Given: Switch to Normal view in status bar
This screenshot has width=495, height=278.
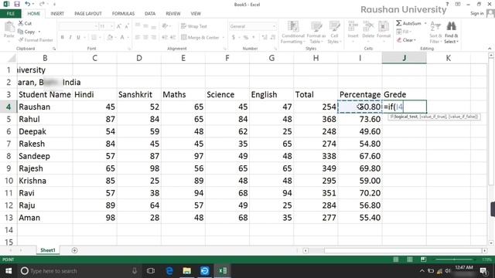Looking at the screenshot, I should click(x=395, y=259).
